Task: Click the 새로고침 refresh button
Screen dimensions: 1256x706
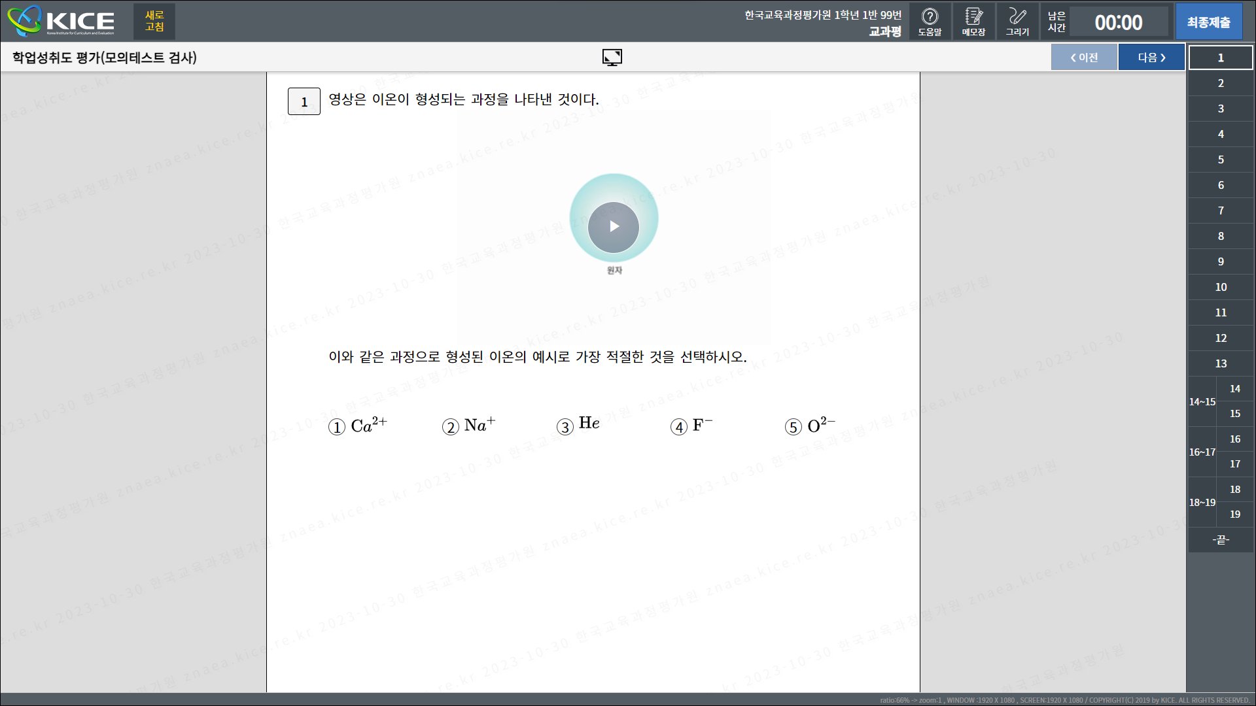Action: click(x=153, y=21)
